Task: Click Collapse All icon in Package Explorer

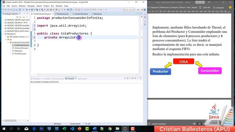Action: pos(18,17)
